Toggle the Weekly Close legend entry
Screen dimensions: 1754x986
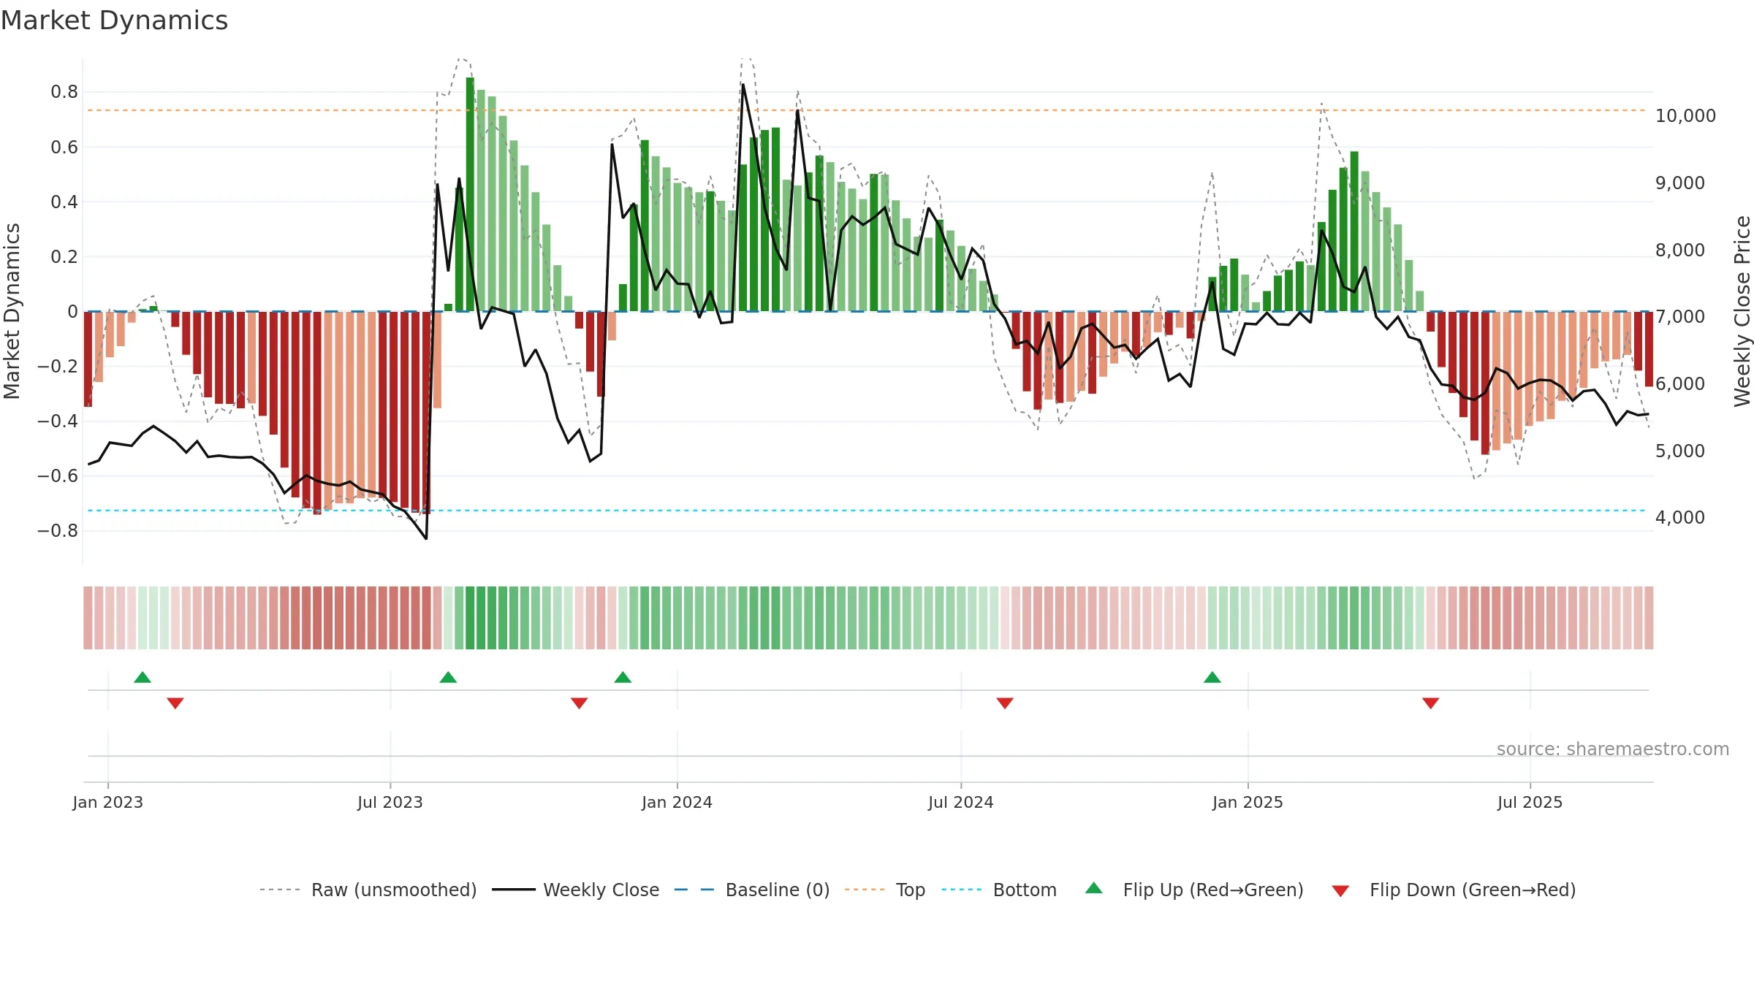coord(575,890)
